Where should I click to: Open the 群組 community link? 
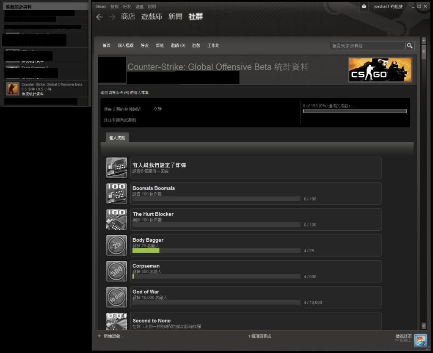point(160,45)
